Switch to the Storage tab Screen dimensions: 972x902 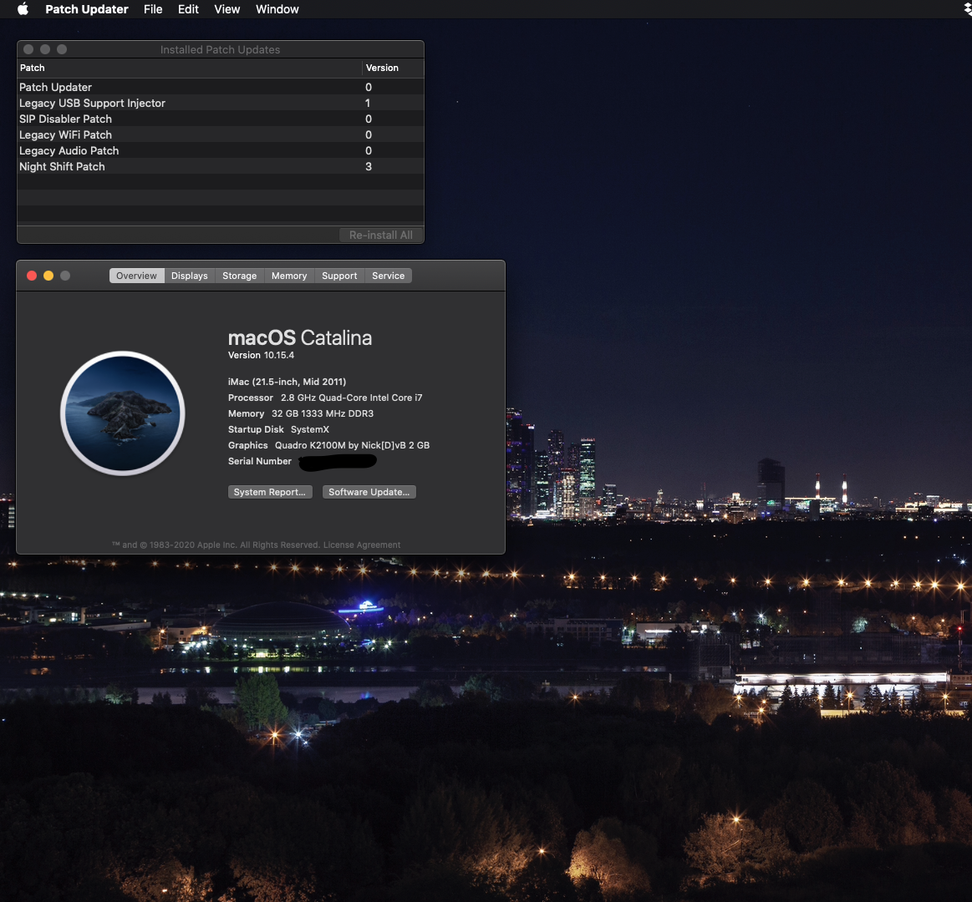[x=239, y=276]
